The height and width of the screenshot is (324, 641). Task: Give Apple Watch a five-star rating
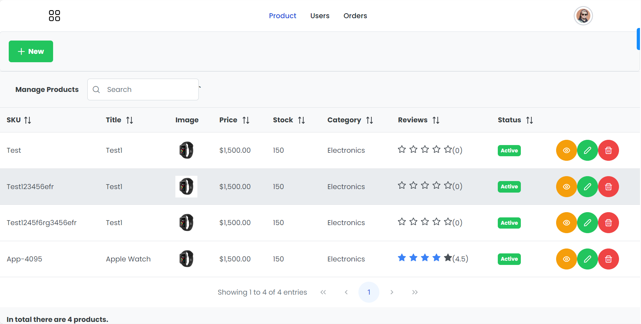(x=447, y=258)
